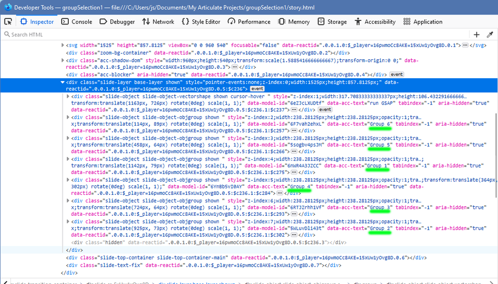The height and width of the screenshot is (284, 498).
Task: Select the hidden class div node
Action: [209, 243]
